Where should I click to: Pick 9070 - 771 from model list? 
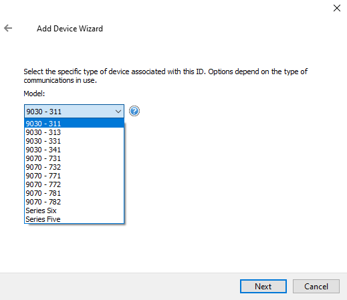74,176
